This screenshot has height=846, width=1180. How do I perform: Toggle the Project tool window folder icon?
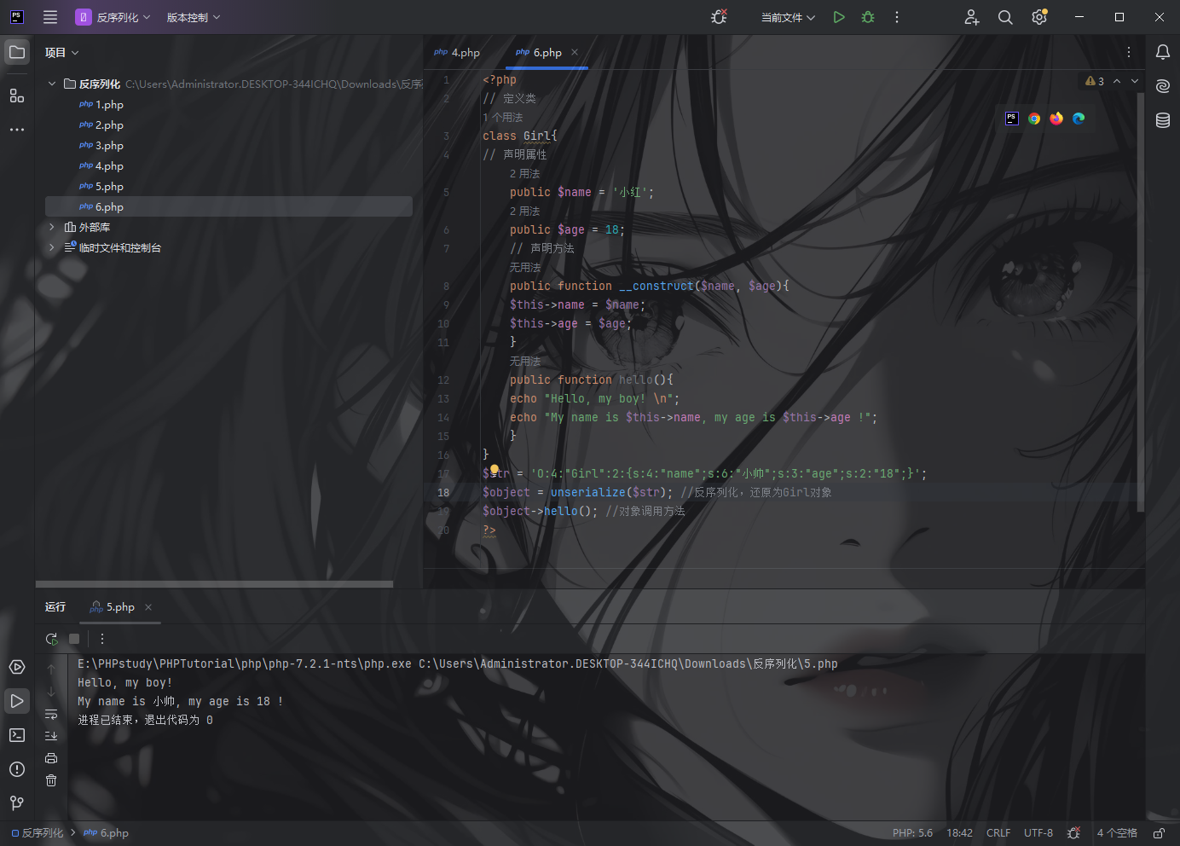pos(17,52)
